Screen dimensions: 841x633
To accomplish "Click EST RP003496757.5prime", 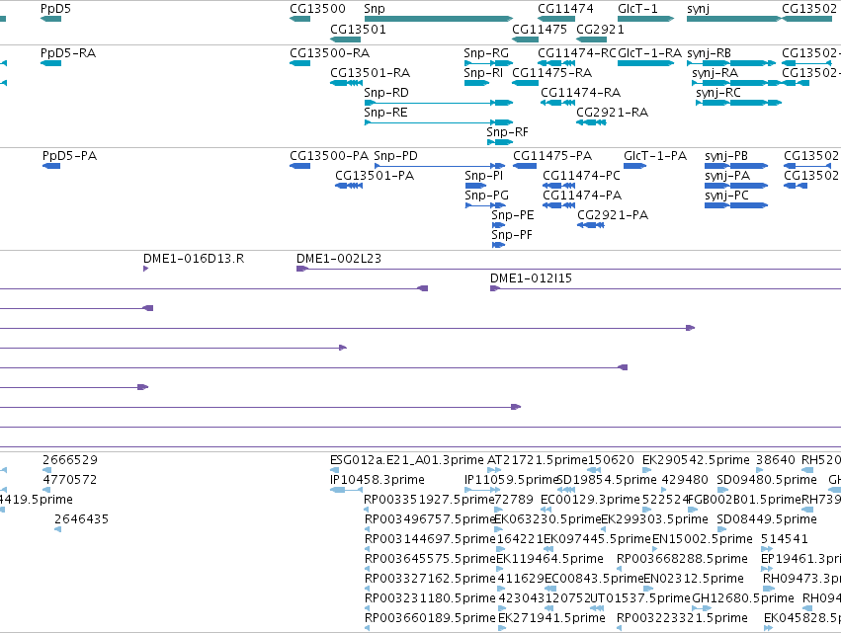I will pos(368,529).
